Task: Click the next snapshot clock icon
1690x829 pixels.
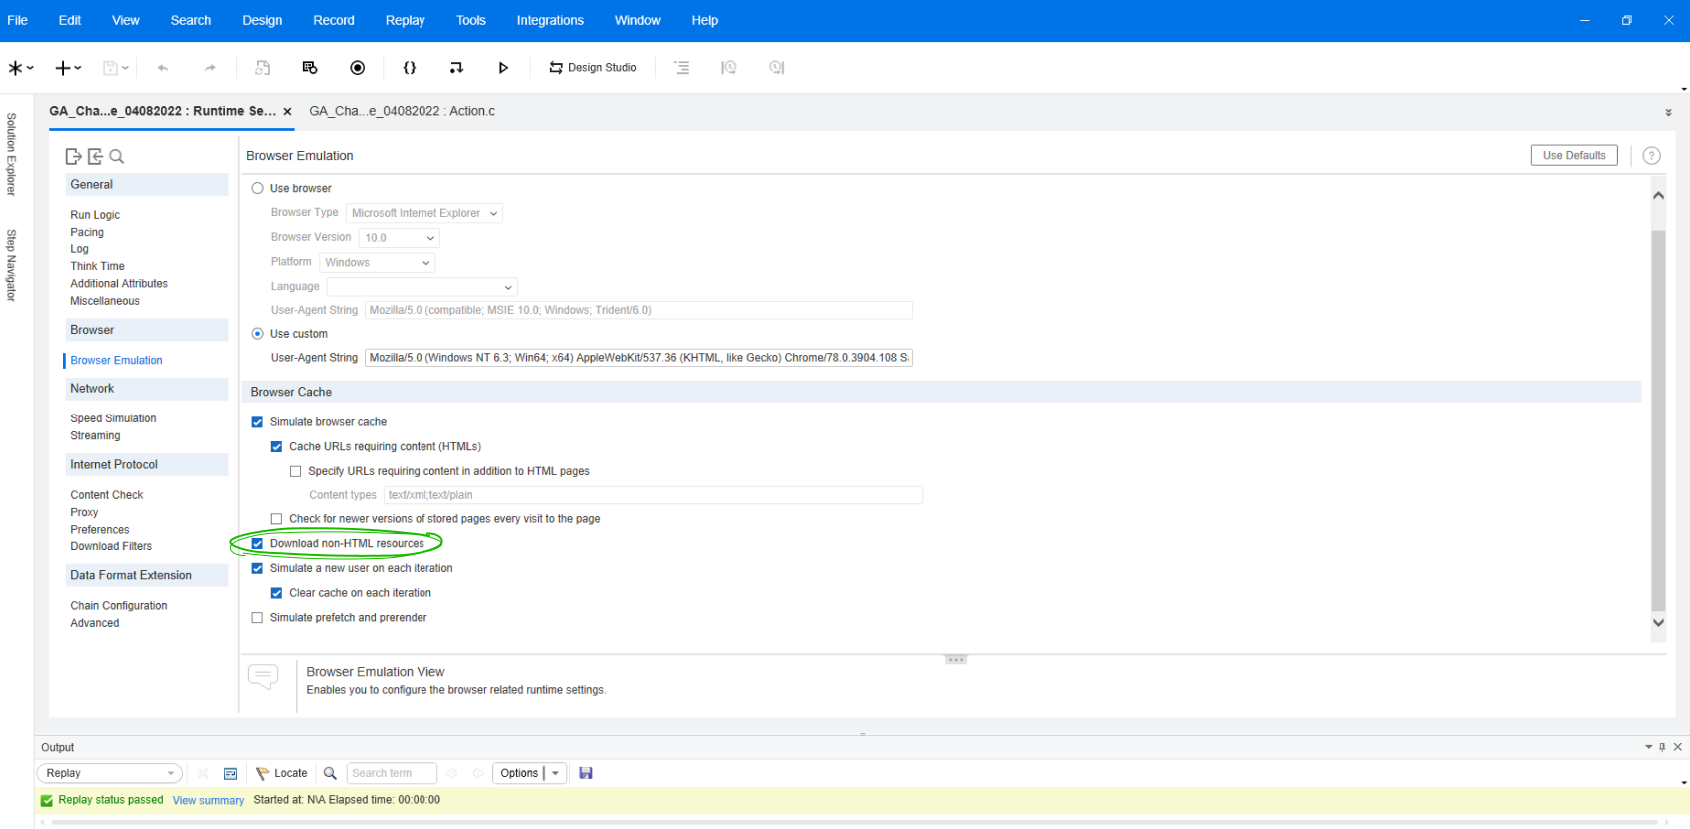Action: pos(777,68)
